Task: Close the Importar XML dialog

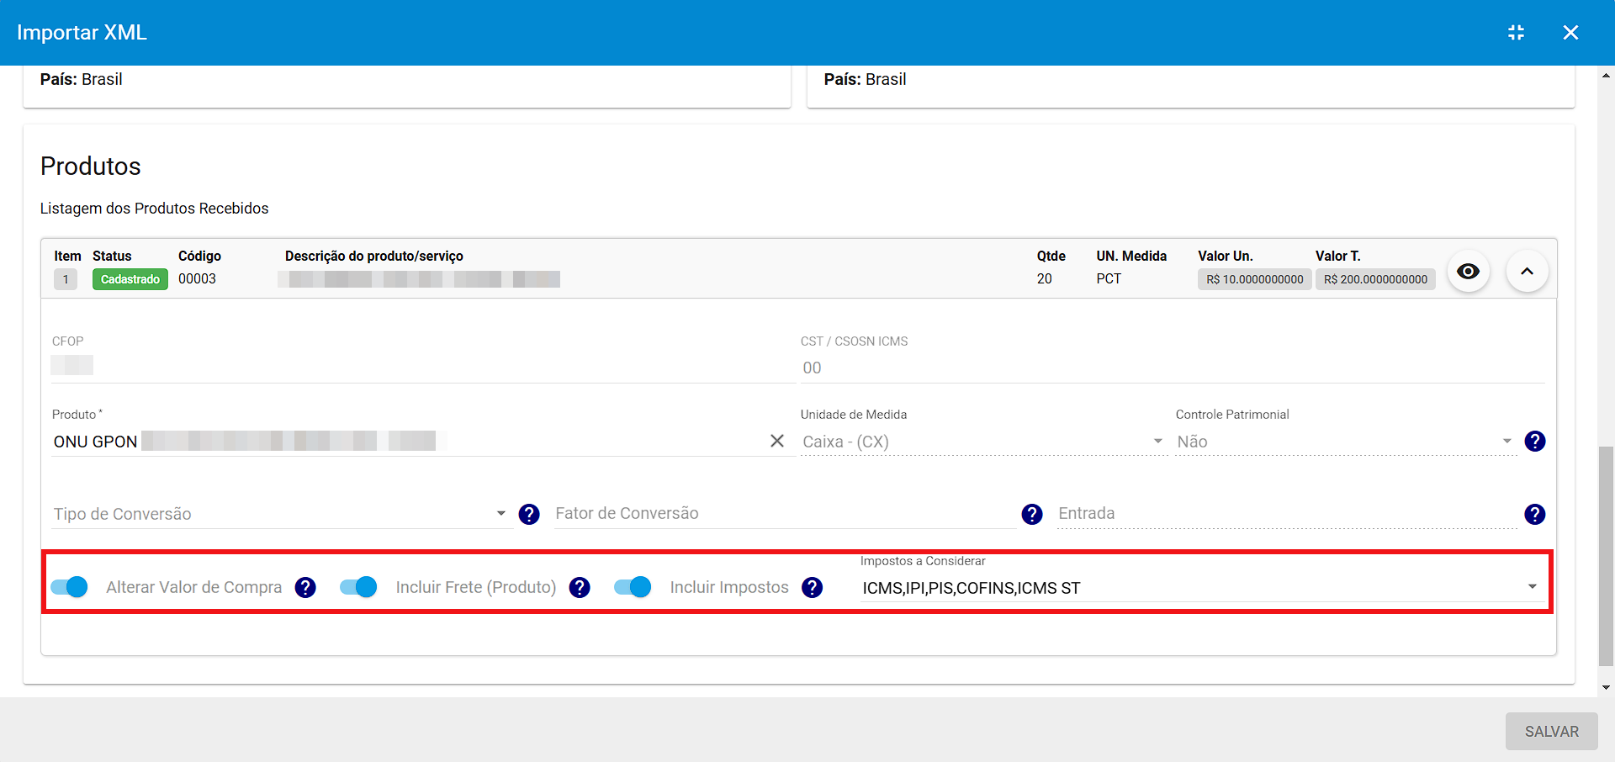Action: coord(1570,33)
